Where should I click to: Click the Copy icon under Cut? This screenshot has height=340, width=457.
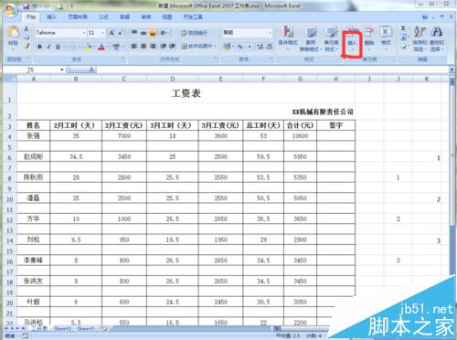[27, 37]
